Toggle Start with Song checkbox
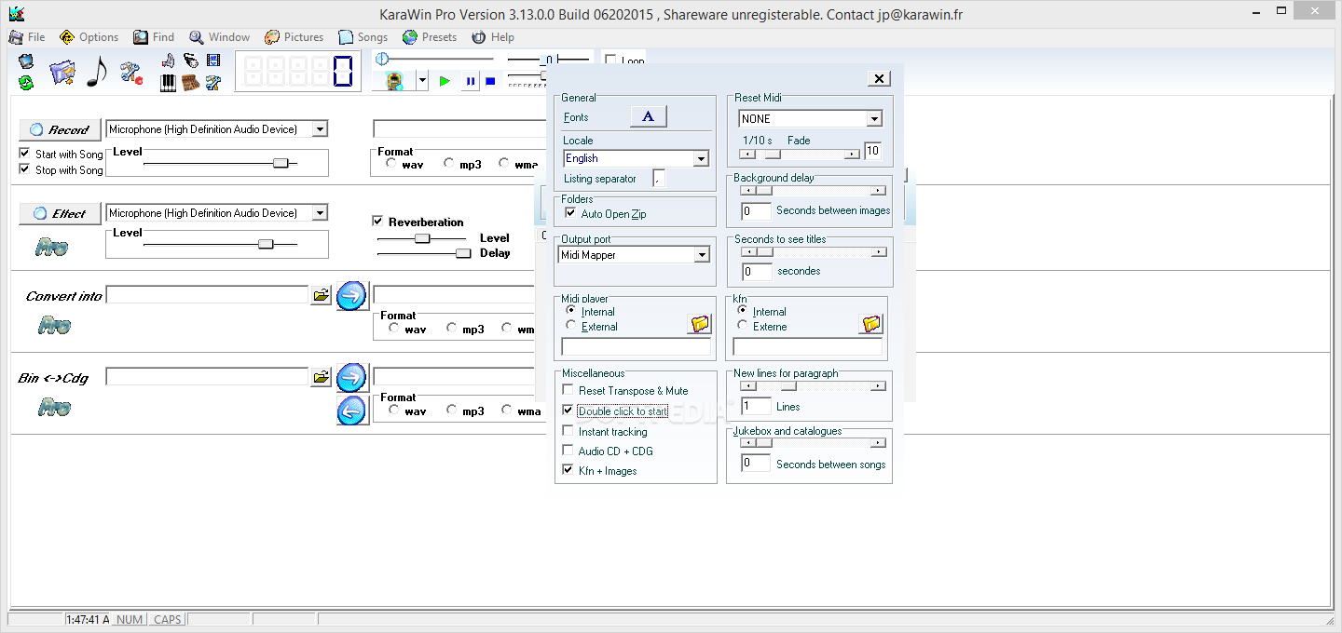This screenshot has height=633, width=1342. point(25,153)
